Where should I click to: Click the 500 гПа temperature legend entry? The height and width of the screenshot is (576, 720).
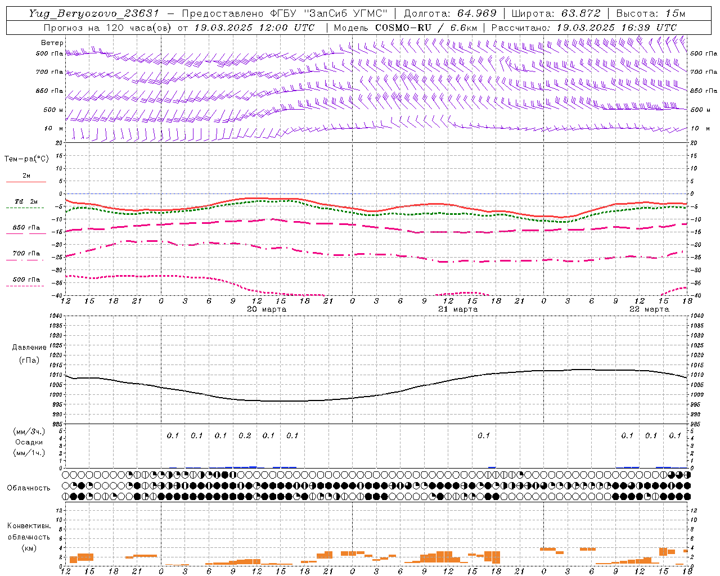click(26, 280)
